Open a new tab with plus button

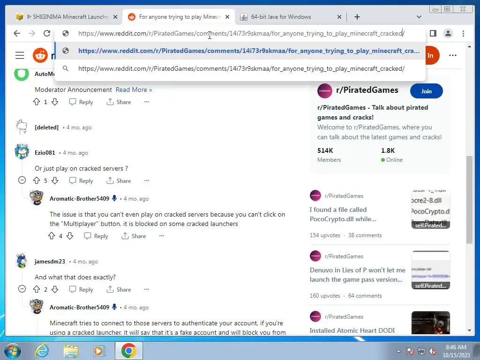(x=357, y=17)
